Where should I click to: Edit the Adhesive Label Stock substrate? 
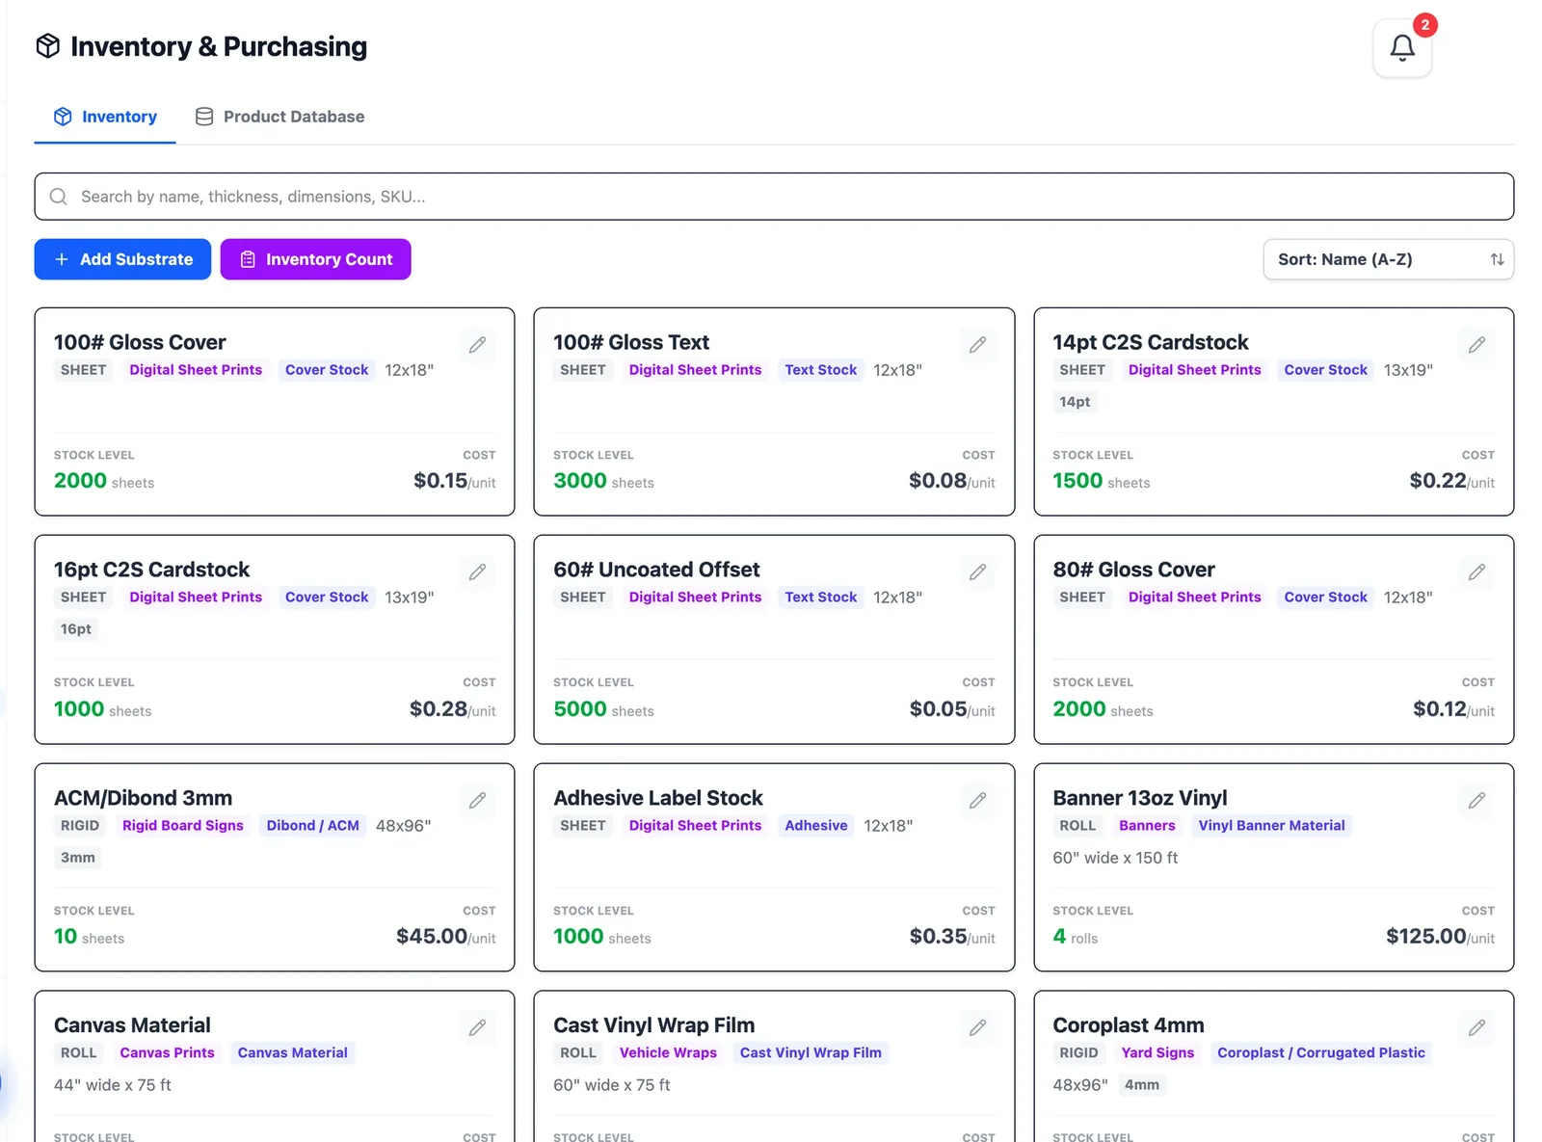click(x=977, y=801)
